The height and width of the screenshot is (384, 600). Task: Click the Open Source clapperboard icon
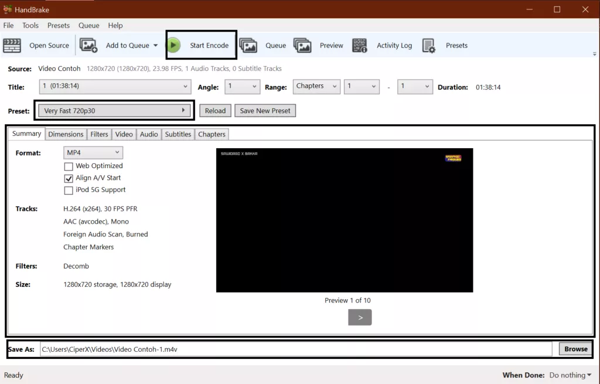click(x=12, y=45)
